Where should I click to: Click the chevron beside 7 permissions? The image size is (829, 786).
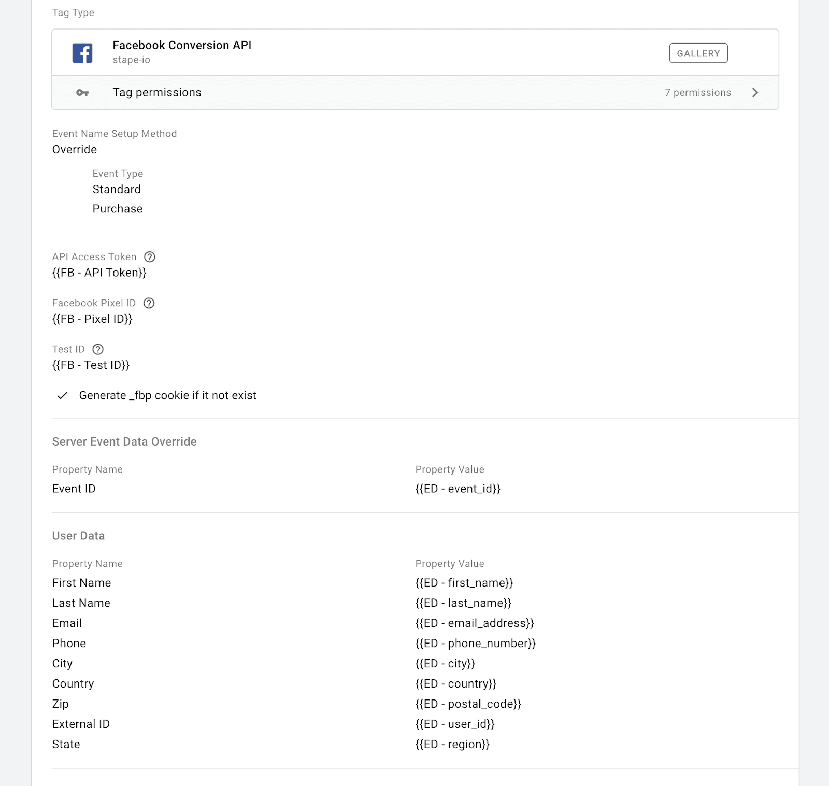[755, 92]
